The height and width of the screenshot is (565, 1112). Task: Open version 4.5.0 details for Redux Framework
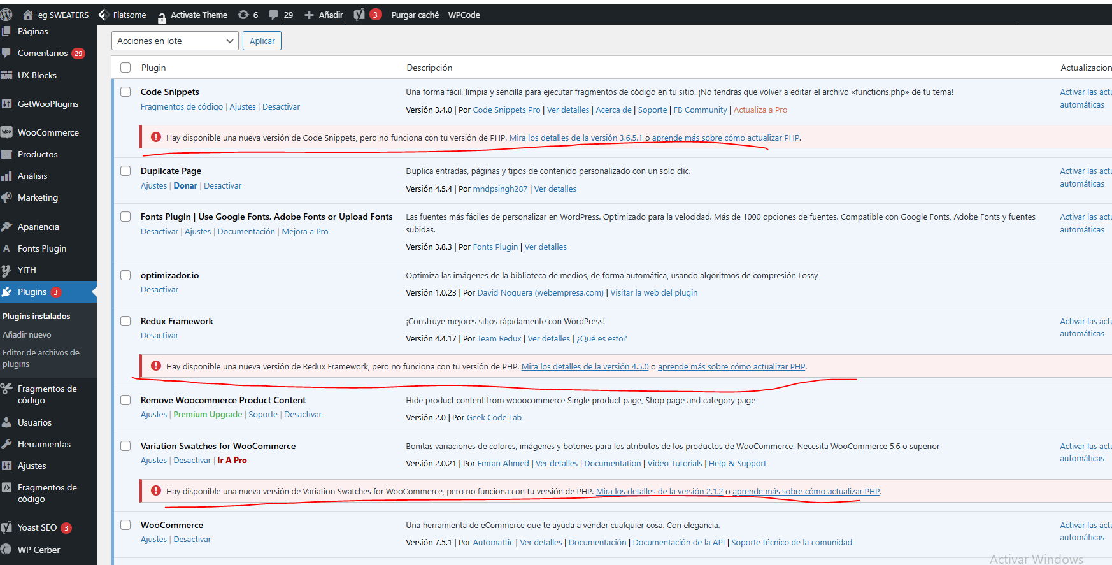click(x=585, y=367)
